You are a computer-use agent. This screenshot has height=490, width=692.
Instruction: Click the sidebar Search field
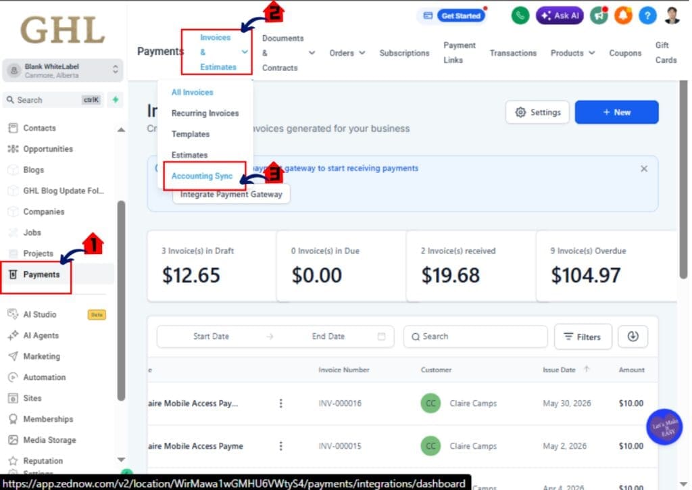click(x=53, y=100)
